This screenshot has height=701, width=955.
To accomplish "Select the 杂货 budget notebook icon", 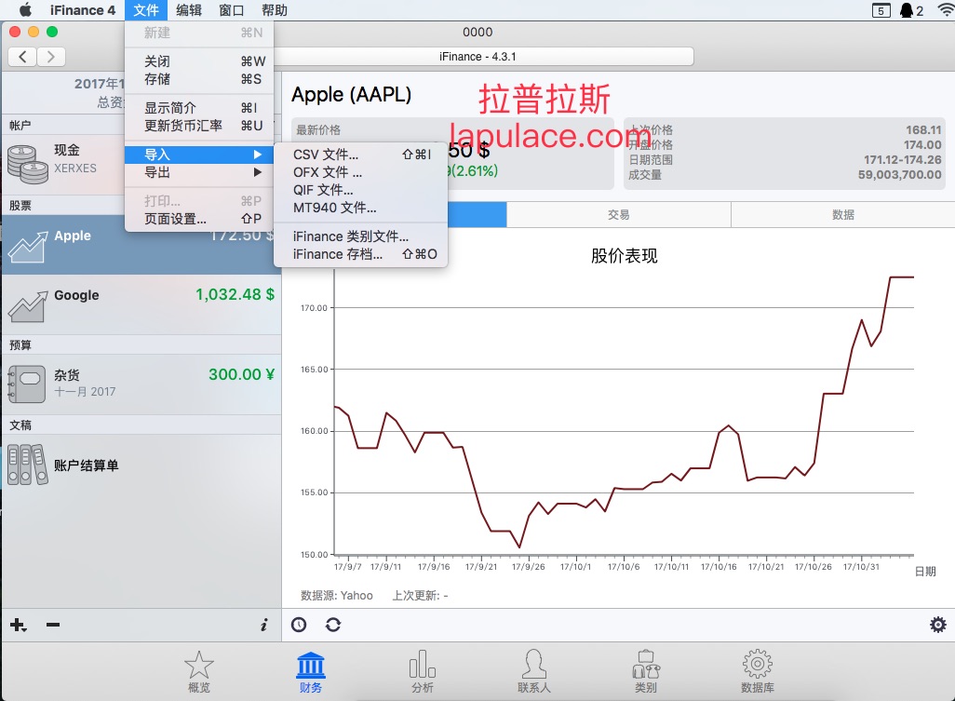I will click(x=27, y=384).
